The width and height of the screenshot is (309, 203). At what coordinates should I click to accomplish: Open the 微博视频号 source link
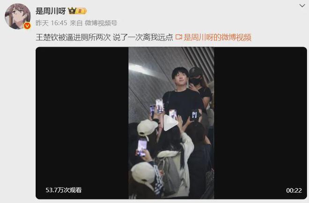[x=101, y=23]
